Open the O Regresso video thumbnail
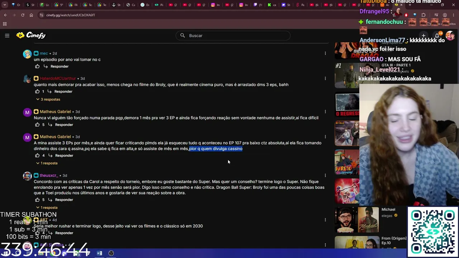 [347, 105]
